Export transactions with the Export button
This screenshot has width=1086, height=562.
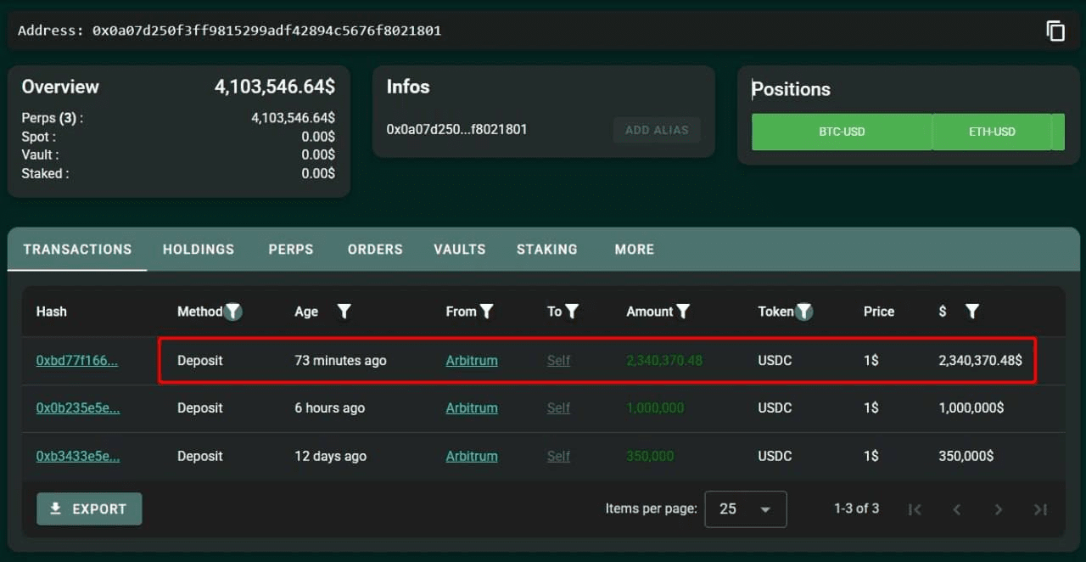point(89,509)
